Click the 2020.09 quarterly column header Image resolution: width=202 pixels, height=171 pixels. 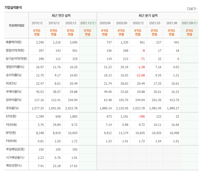pyautogui.click(x=122, y=23)
